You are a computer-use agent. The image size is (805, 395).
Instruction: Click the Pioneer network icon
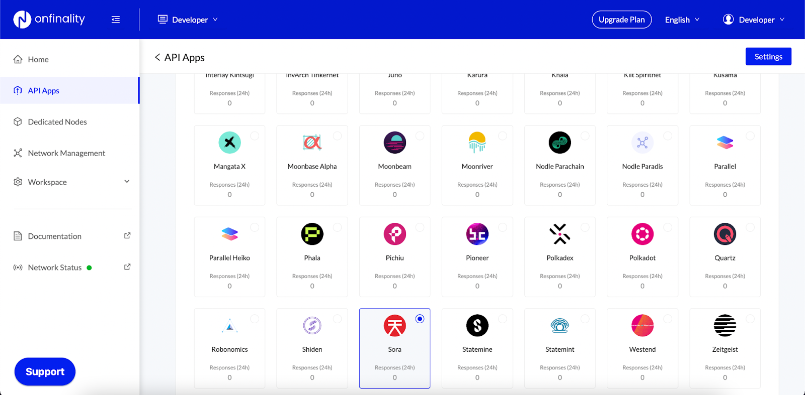tap(477, 234)
